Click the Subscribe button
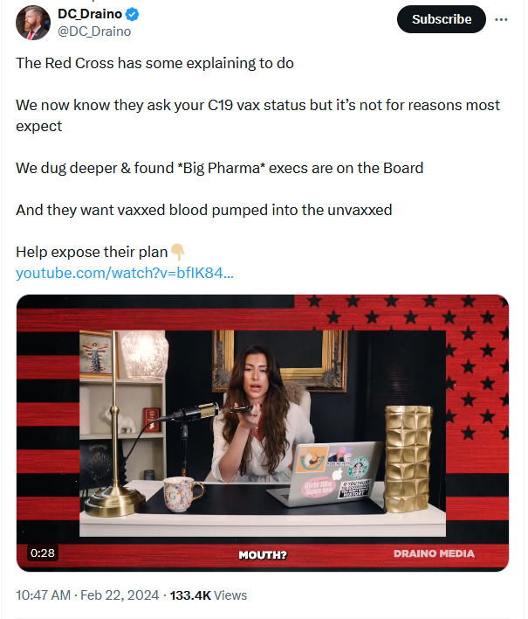 pyautogui.click(x=442, y=19)
